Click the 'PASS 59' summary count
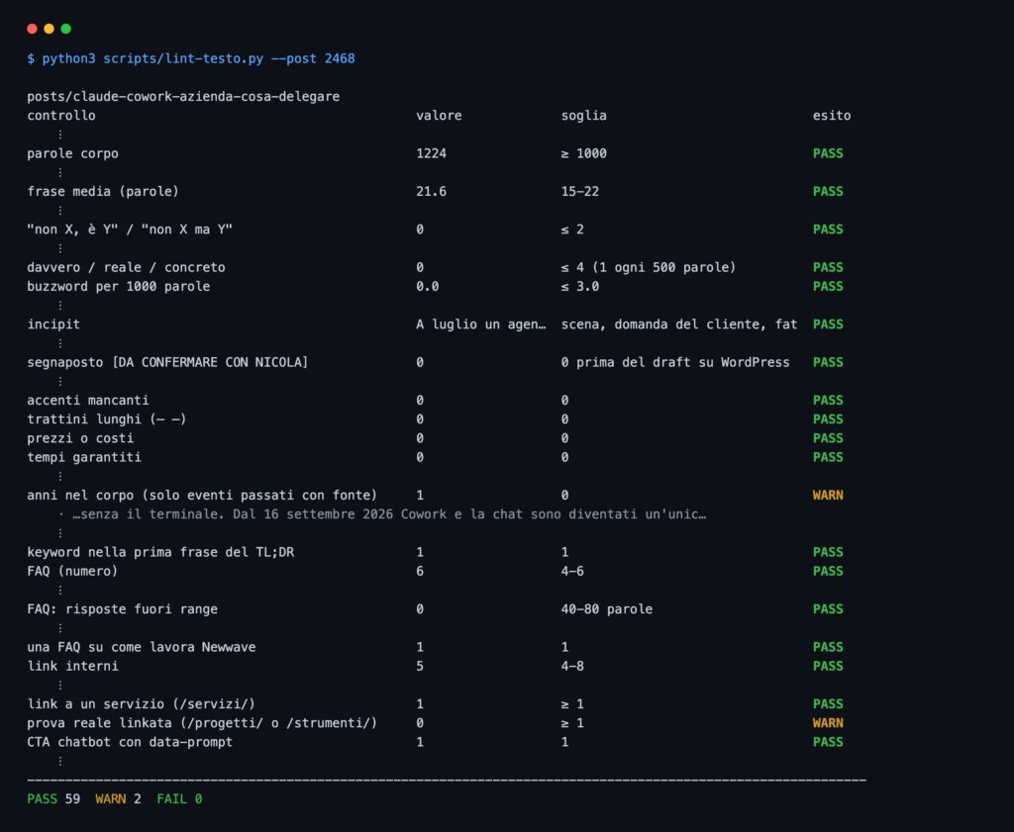Viewport: 1014px width, 832px height. pos(53,799)
